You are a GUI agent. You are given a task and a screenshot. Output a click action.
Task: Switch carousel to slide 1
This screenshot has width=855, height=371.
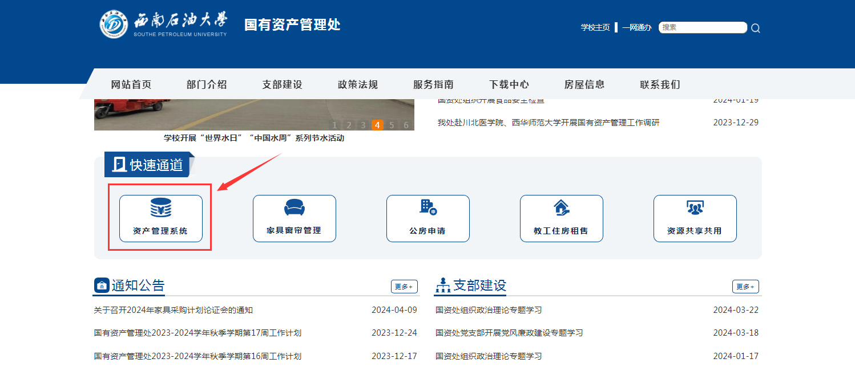tap(334, 125)
